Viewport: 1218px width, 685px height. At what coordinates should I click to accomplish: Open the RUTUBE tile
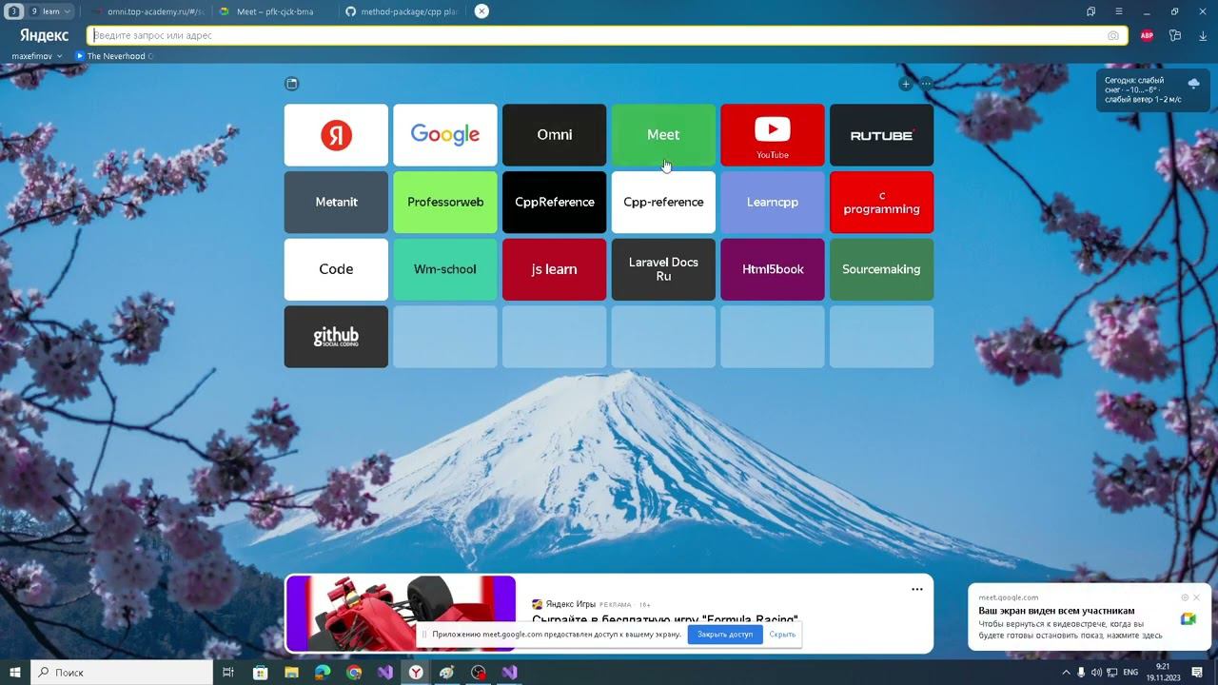coord(881,135)
